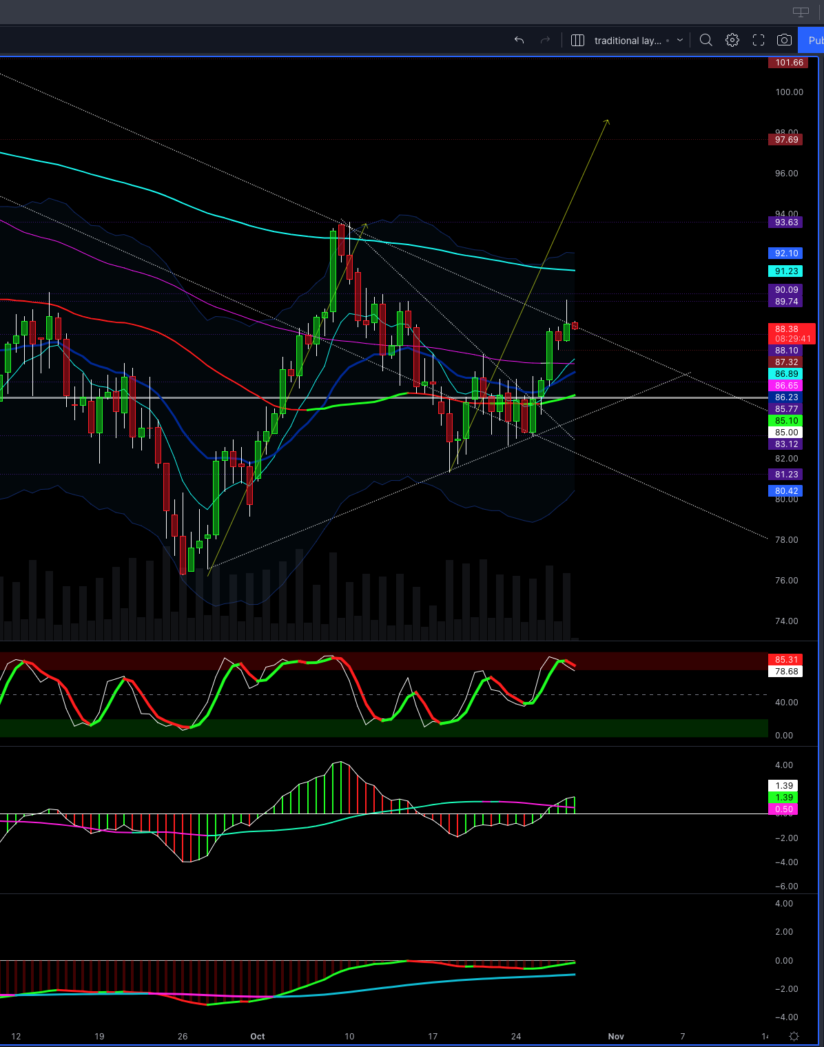This screenshot has width=824, height=1047.
Task: Click the 'traditional lay...' layout name
Action: pos(627,41)
